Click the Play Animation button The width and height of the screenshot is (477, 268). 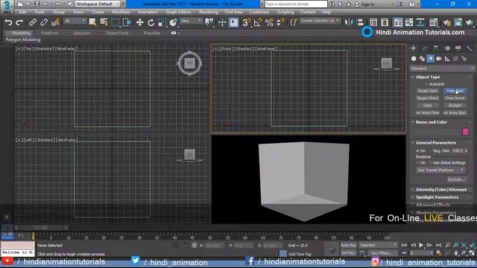pyautogui.click(x=421, y=245)
